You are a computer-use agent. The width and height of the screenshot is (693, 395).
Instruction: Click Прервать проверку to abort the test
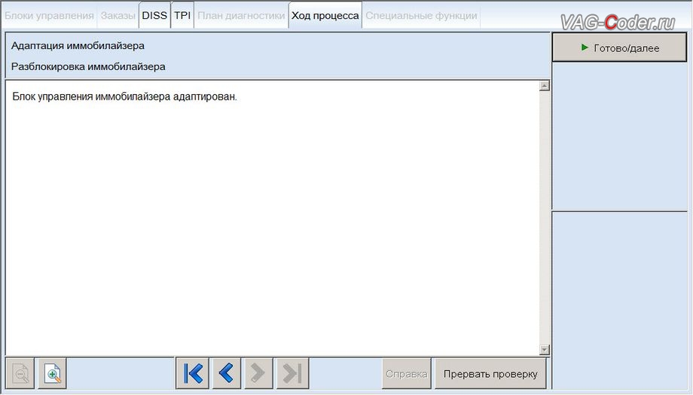(x=490, y=374)
